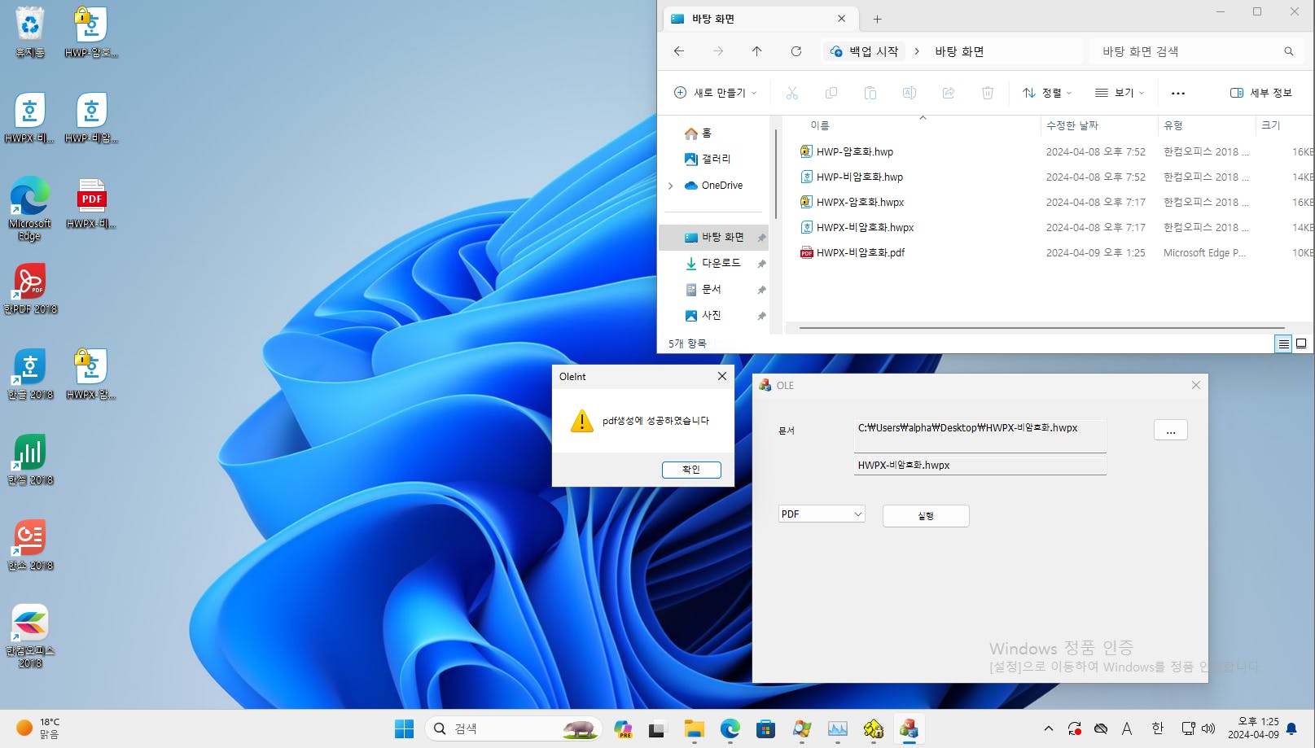Toggle the 세부 정보 details pane
The width and height of the screenshot is (1315, 748).
pyautogui.click(x=1261, y=93)
